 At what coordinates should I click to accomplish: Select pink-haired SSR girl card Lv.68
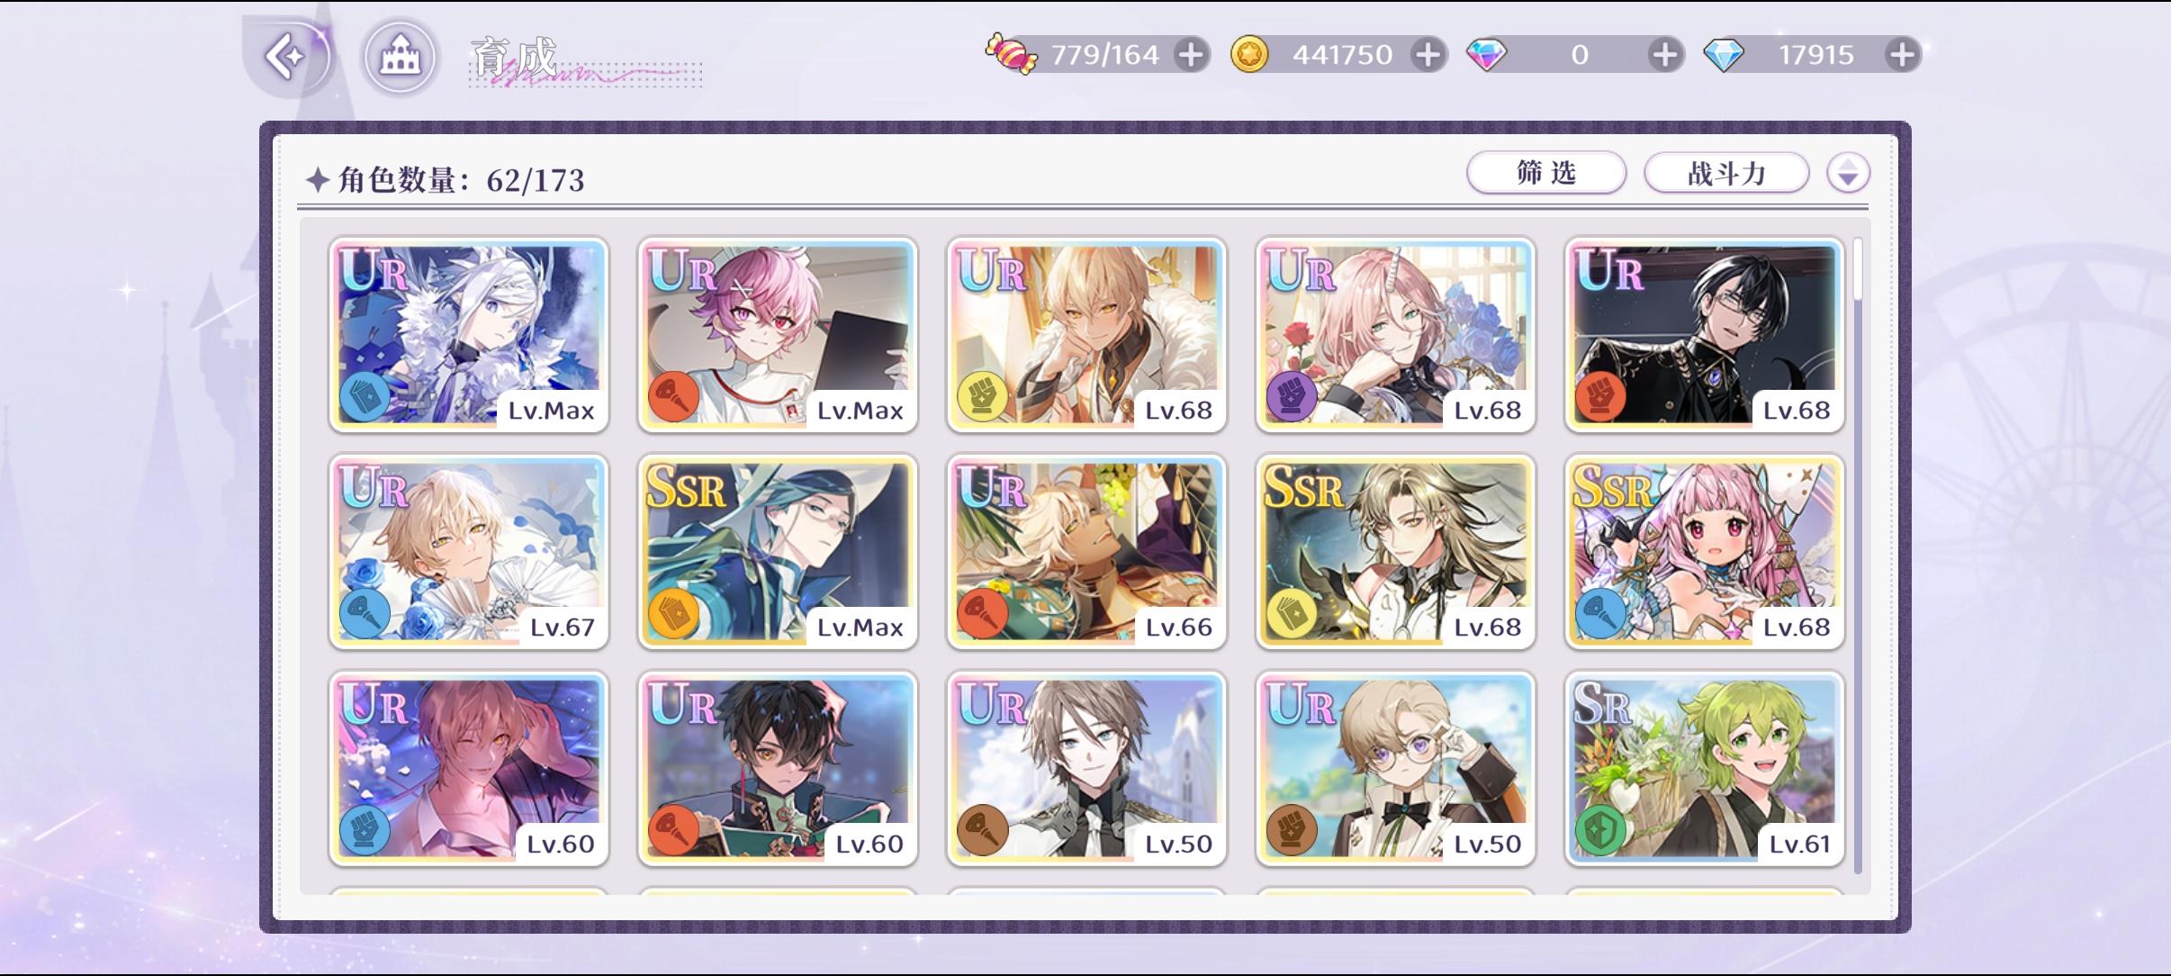click(1705, 552)
